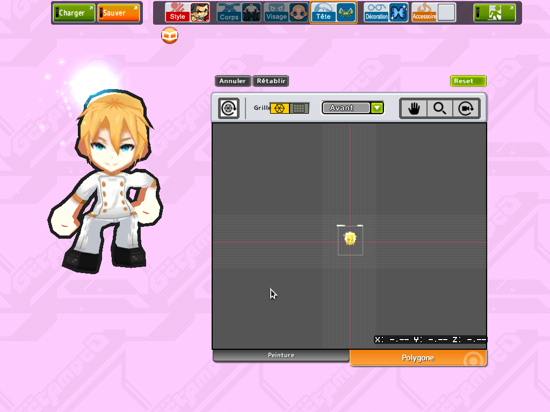This screenshot has height=412, width=550.
Task: Enable the hexagonal grid mode
Action: coord(279,108)
